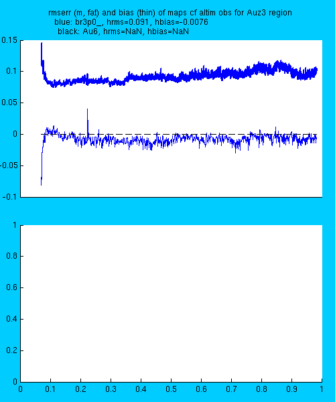Click the upper plot y-axis label -0.05

point(9,165)
